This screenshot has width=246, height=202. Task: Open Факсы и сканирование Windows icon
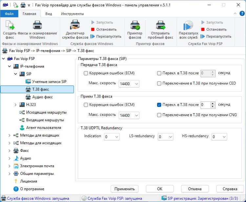click(37, 26)
